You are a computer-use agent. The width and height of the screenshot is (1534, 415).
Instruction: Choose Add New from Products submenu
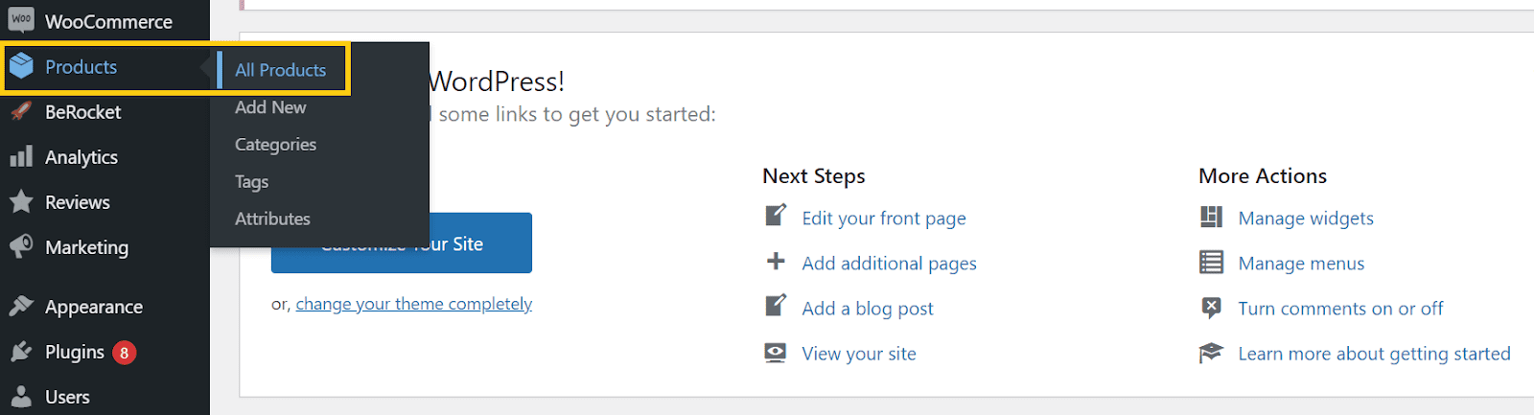click(270, 107)
